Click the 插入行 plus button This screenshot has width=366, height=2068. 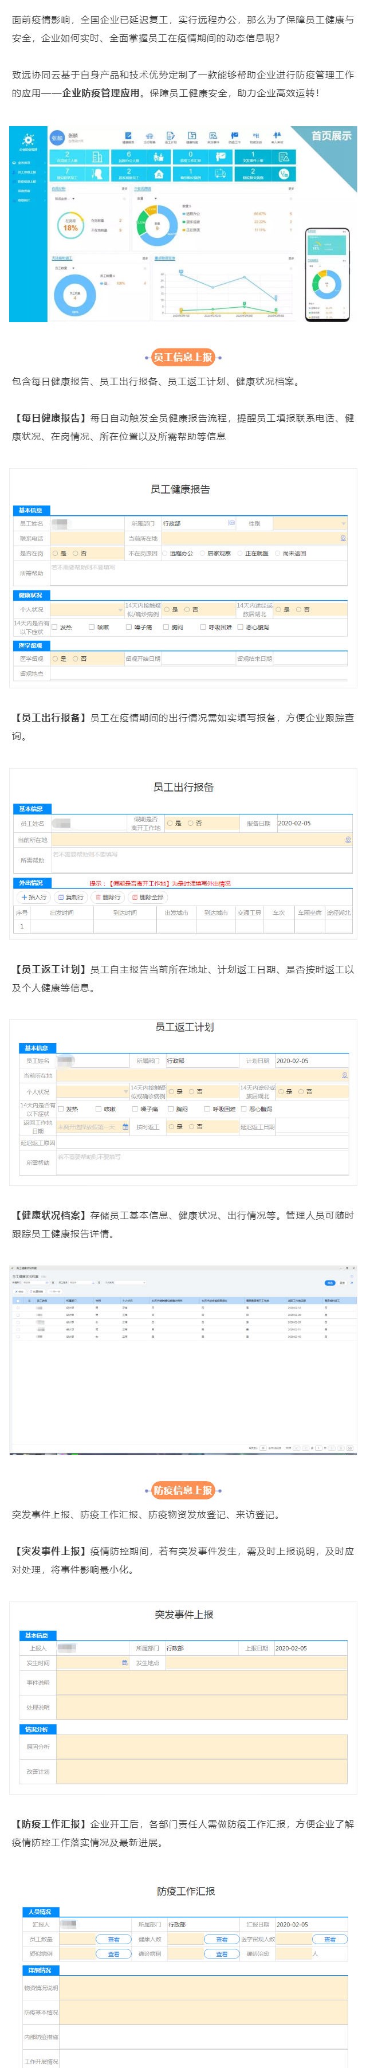(x=34, y=896)
